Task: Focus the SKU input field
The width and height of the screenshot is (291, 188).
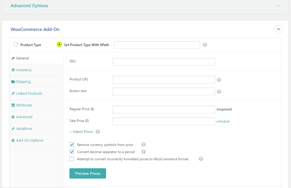Action: pyautogui.click(x=164, y=62)
